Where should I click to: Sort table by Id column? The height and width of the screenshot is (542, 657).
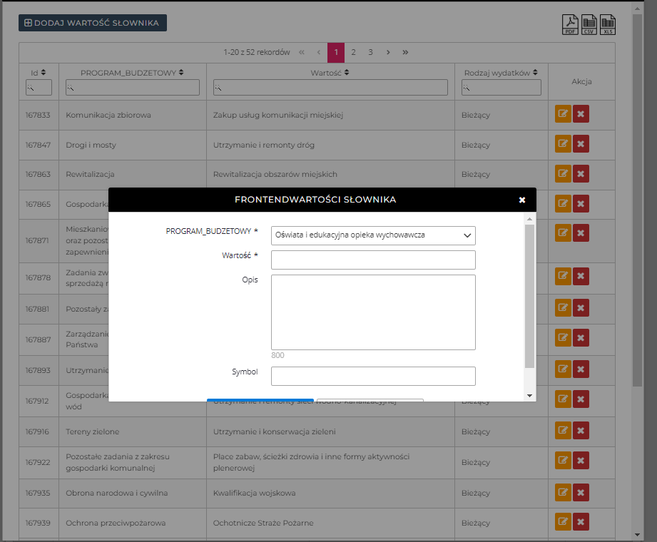tap(38, 73)
